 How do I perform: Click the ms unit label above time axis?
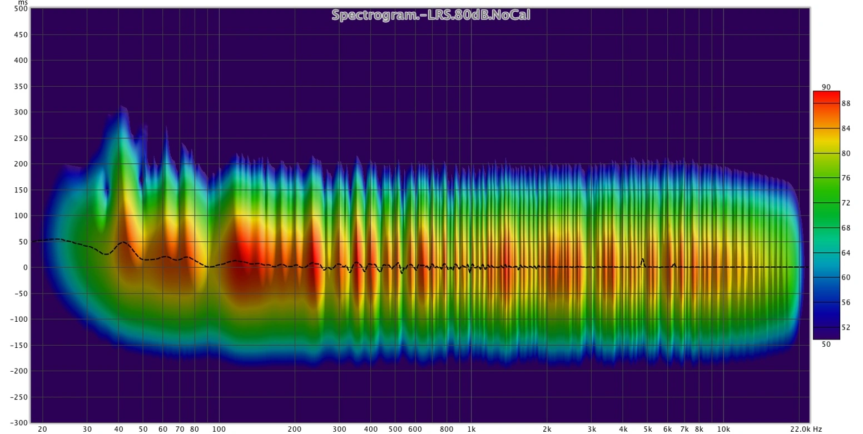[x=22, y=3]
